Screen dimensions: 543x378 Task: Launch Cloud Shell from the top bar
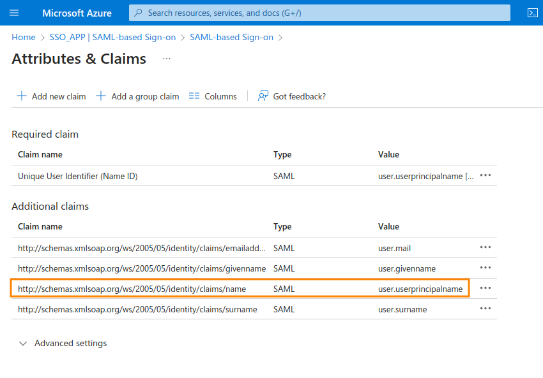coord(532,13)
